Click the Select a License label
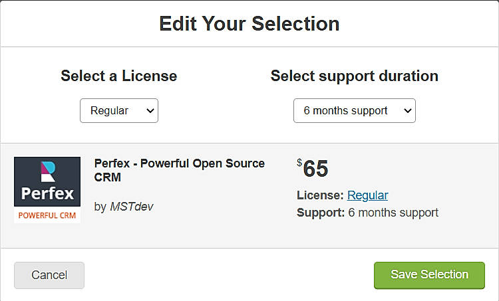Screen dimensions: 499x301 tap(119, 76)
